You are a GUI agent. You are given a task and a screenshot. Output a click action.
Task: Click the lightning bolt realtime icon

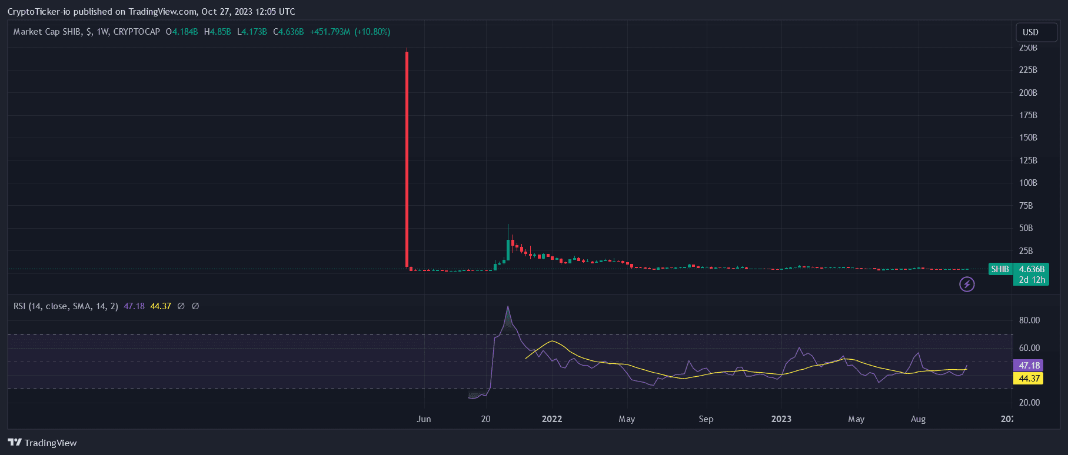coord(967,285)
